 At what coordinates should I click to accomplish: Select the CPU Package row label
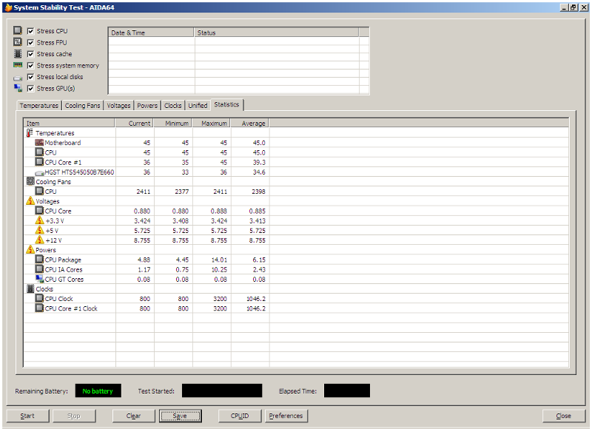63,260
